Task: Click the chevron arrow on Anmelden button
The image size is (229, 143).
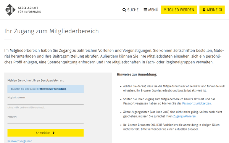Action: [53, 133]
